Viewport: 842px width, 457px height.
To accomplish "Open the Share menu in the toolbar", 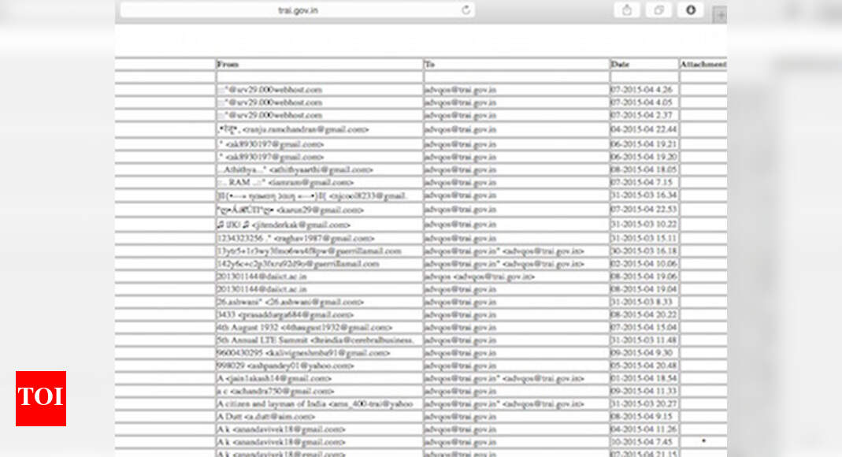I will pyautogui.click(x=627, y=10).
